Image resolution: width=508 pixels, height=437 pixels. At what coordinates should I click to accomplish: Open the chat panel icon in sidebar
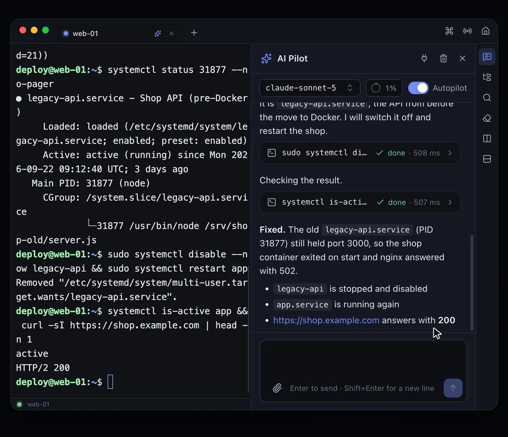487,56
